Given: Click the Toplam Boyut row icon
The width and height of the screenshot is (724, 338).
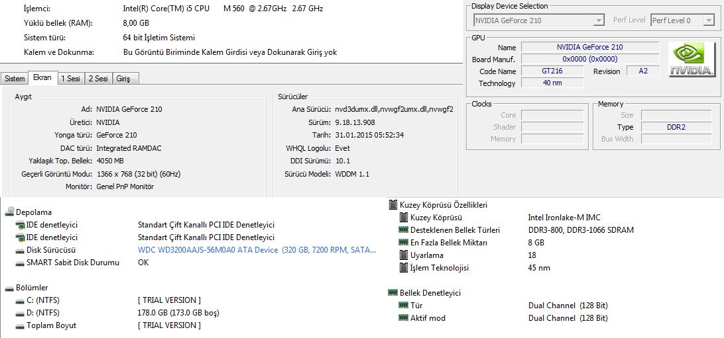Looking at the screenshot, I should (21, 325).
